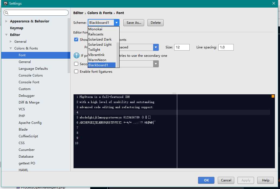280x189 pixels.
Task: Open Console Colors settings
Action: click(x=31, y=75)
